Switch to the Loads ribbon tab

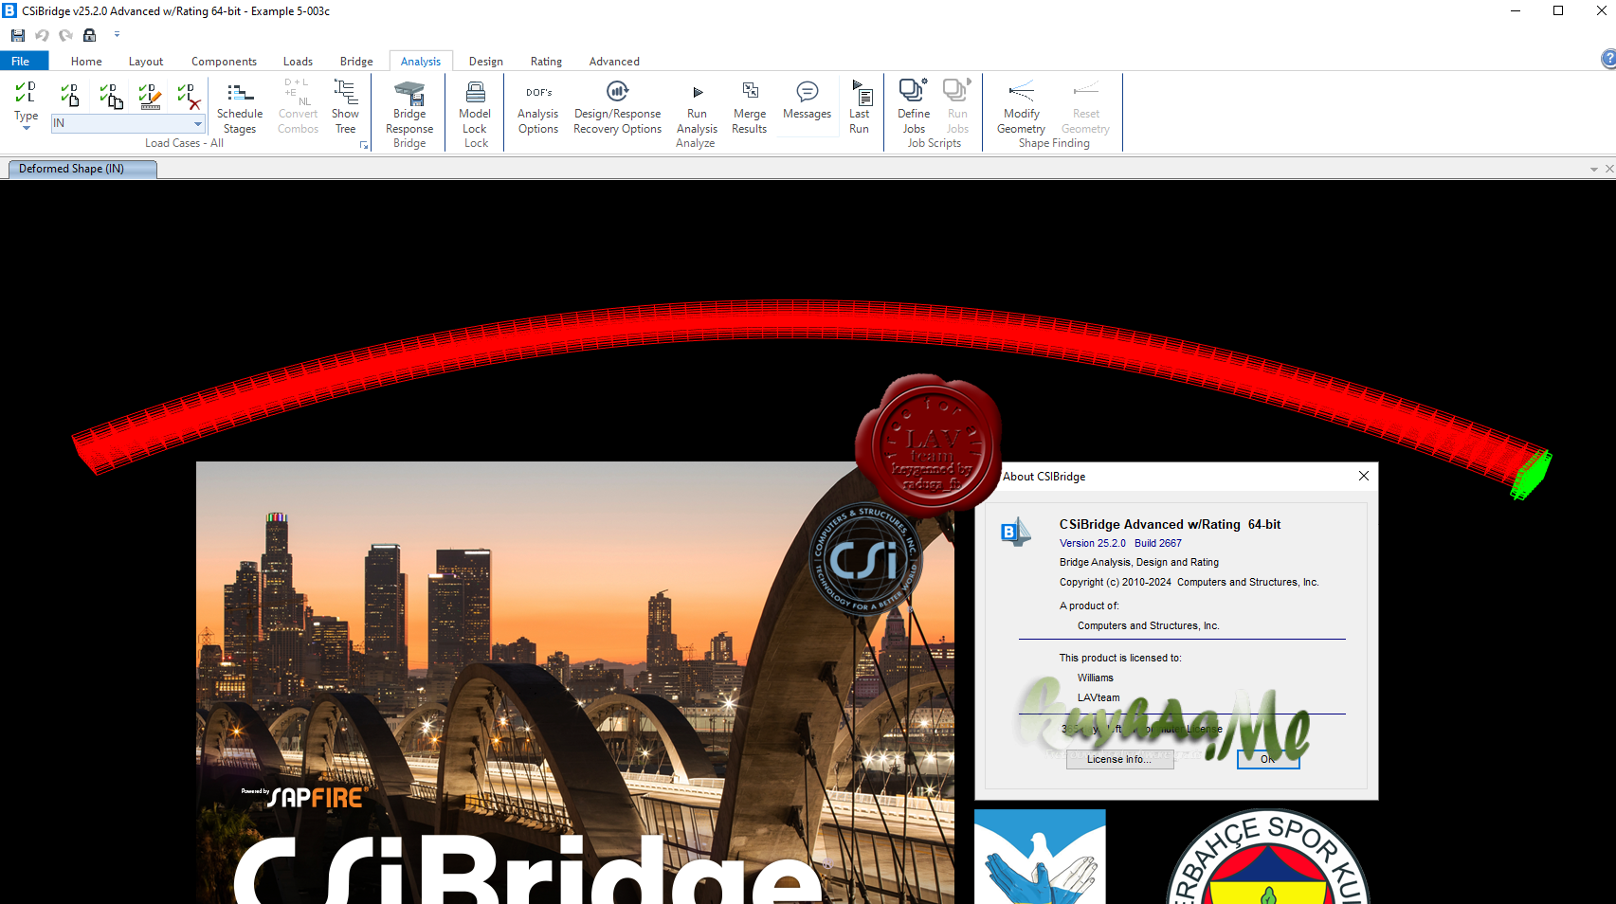coord(298,61)
